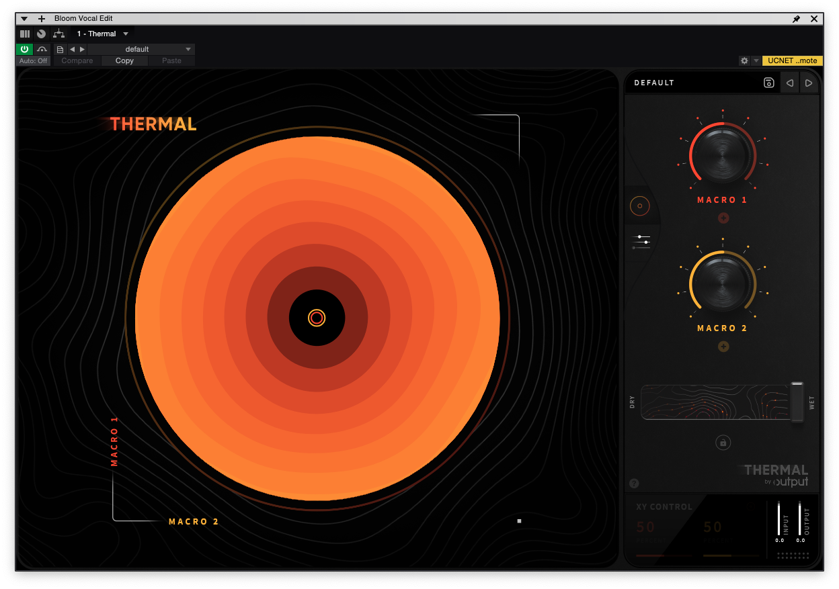
Task: Click the MACRO 1 vertical axis label
Action: 114,441
